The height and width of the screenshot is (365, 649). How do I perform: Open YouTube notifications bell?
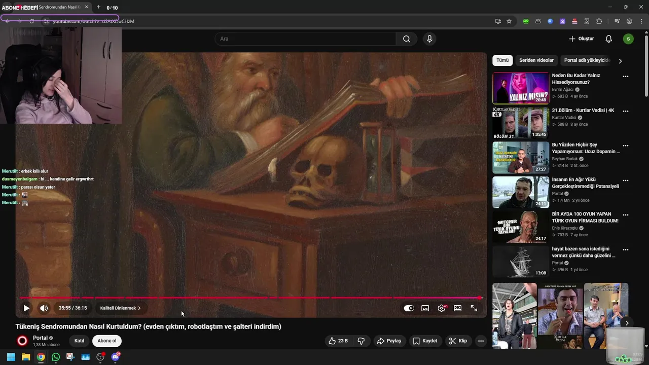pos(609,39)
